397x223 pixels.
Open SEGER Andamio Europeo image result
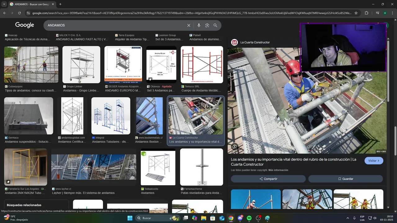[x=123, y=65]
